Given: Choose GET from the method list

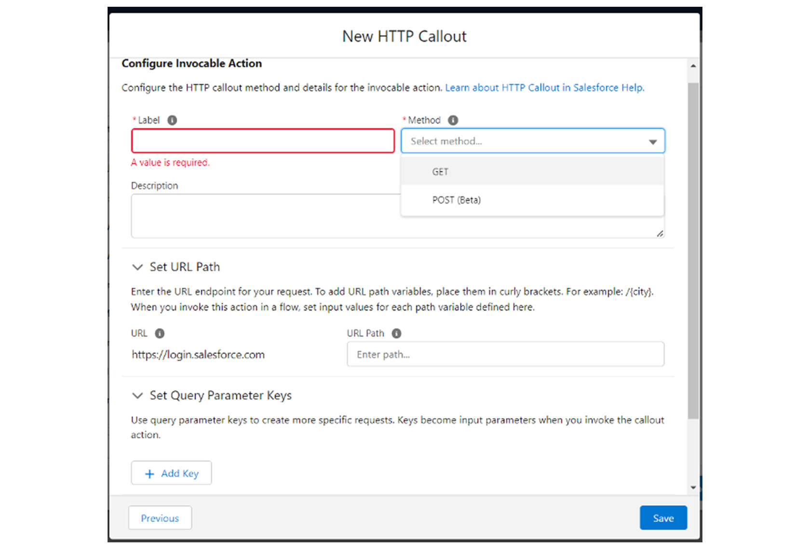Looking at the screenshot, I should point(532,172).
